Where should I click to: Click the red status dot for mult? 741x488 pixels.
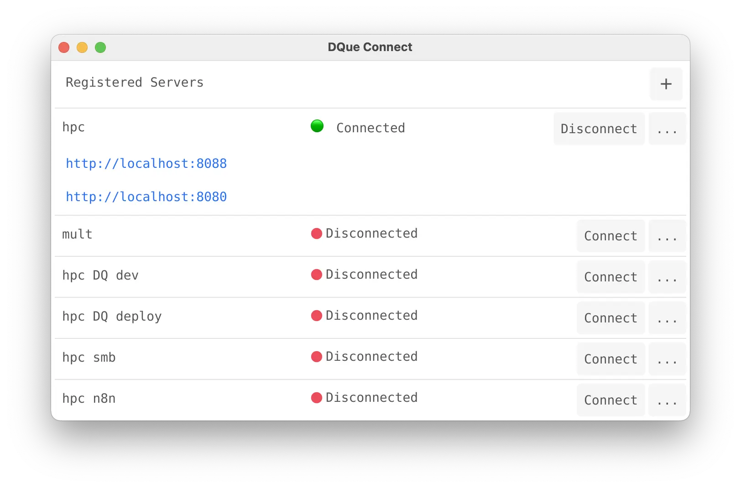(317, 234)
